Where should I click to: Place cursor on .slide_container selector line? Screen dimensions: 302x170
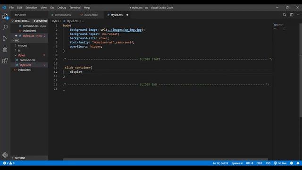(77, 68)
